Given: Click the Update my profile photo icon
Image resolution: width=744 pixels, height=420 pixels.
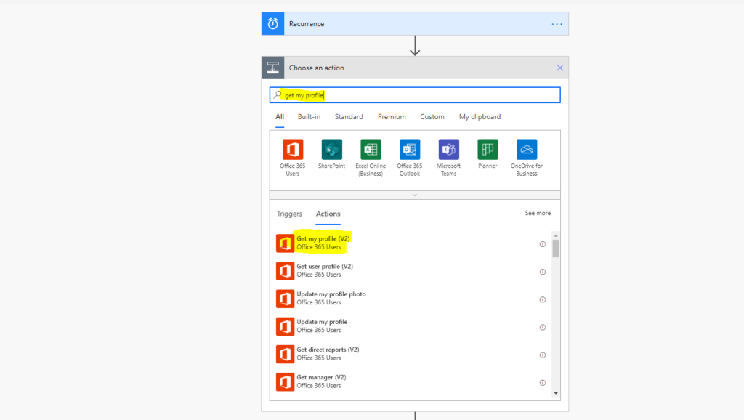Looking at the screenshot, I should click(285, 299).
